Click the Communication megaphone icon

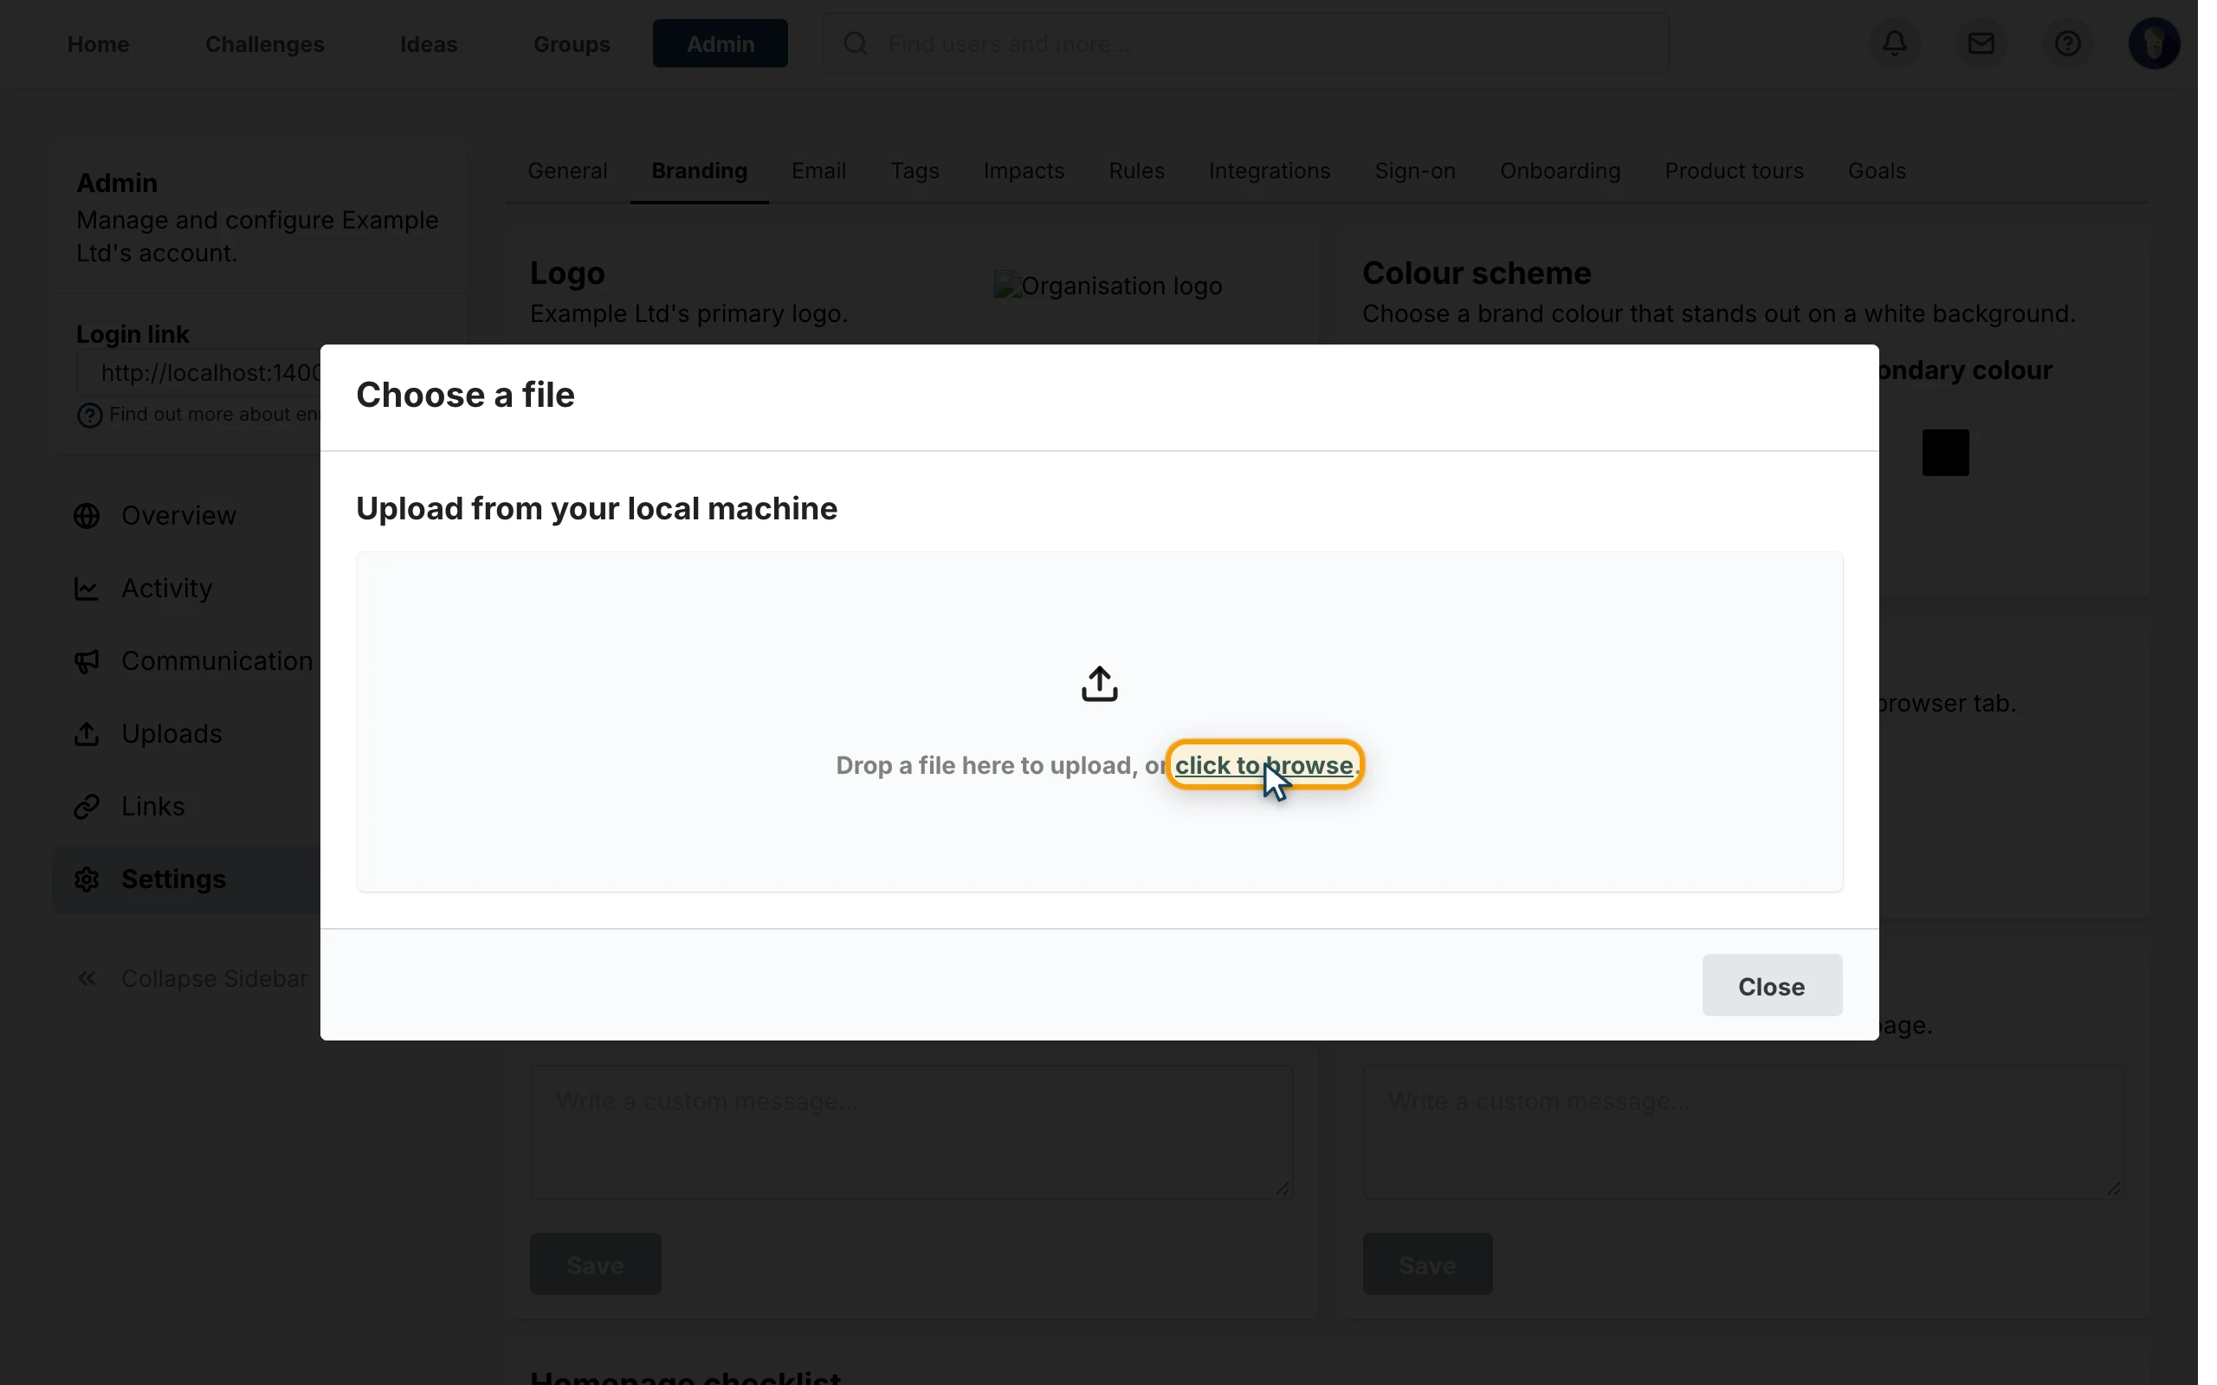pyautogui.click(x=87, y=661)
